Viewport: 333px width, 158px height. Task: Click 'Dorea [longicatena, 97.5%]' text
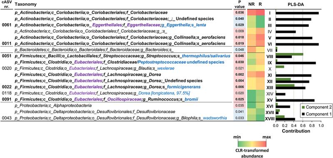click(x=164, y=93)
